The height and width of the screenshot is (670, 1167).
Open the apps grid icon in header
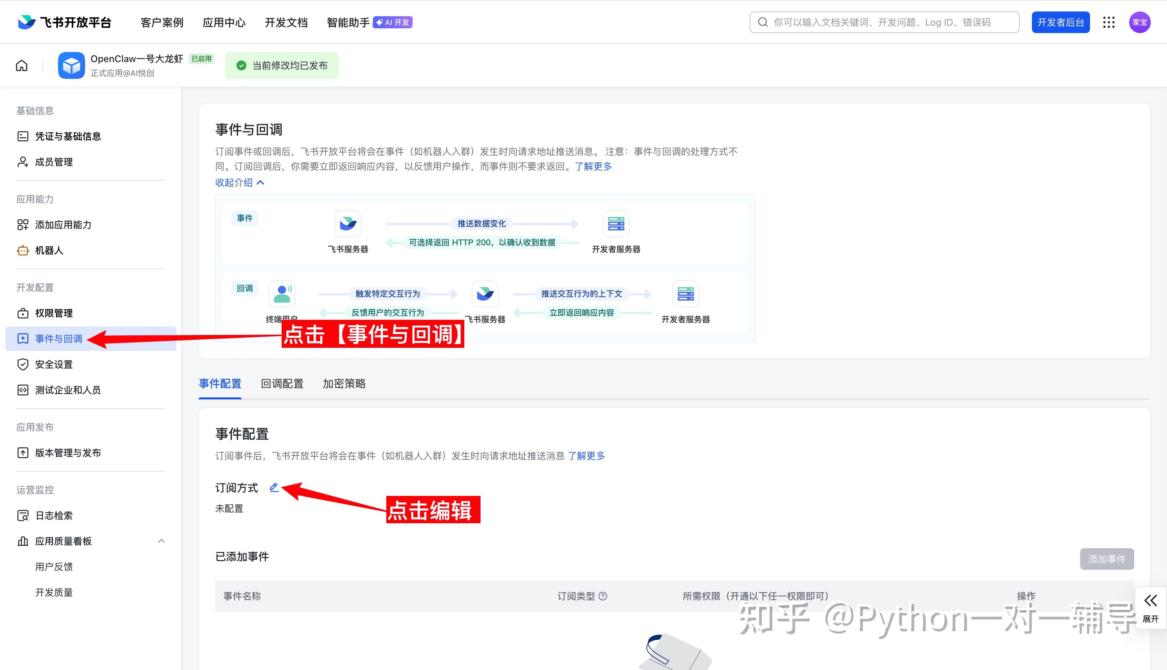[x=1109, y=23]
